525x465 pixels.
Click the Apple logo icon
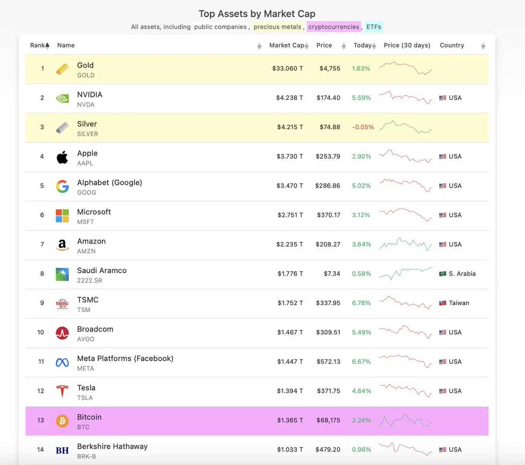click(x=62, y=157)
